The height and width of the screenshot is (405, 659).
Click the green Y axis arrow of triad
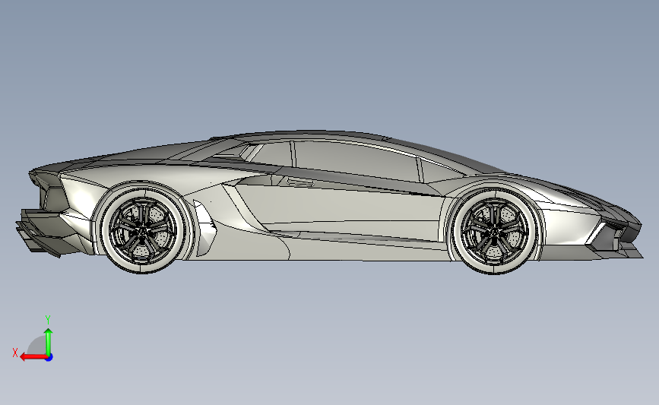point(49,341)
